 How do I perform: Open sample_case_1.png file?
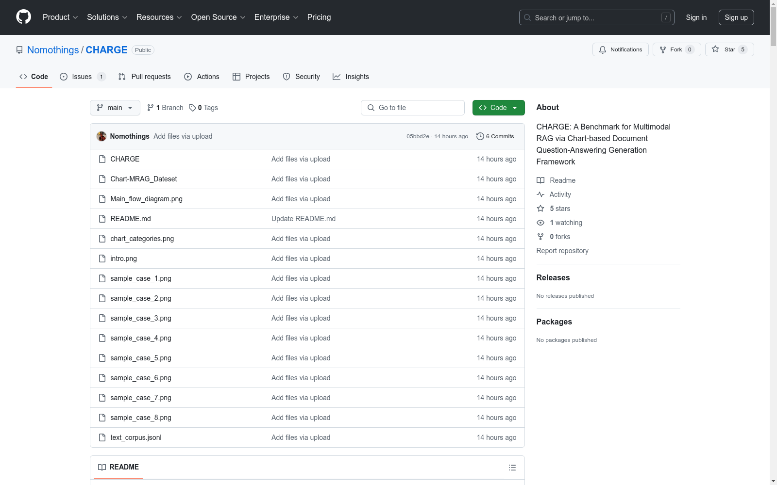point(141,278)
